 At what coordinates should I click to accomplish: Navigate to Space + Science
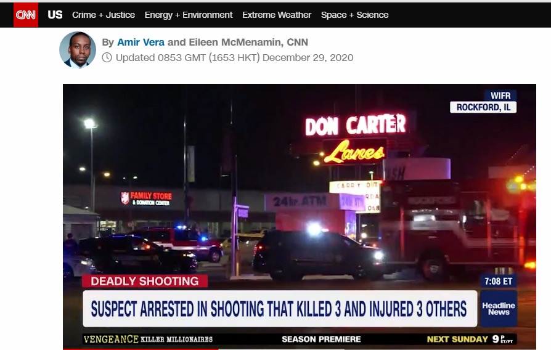tap(354, 15)
